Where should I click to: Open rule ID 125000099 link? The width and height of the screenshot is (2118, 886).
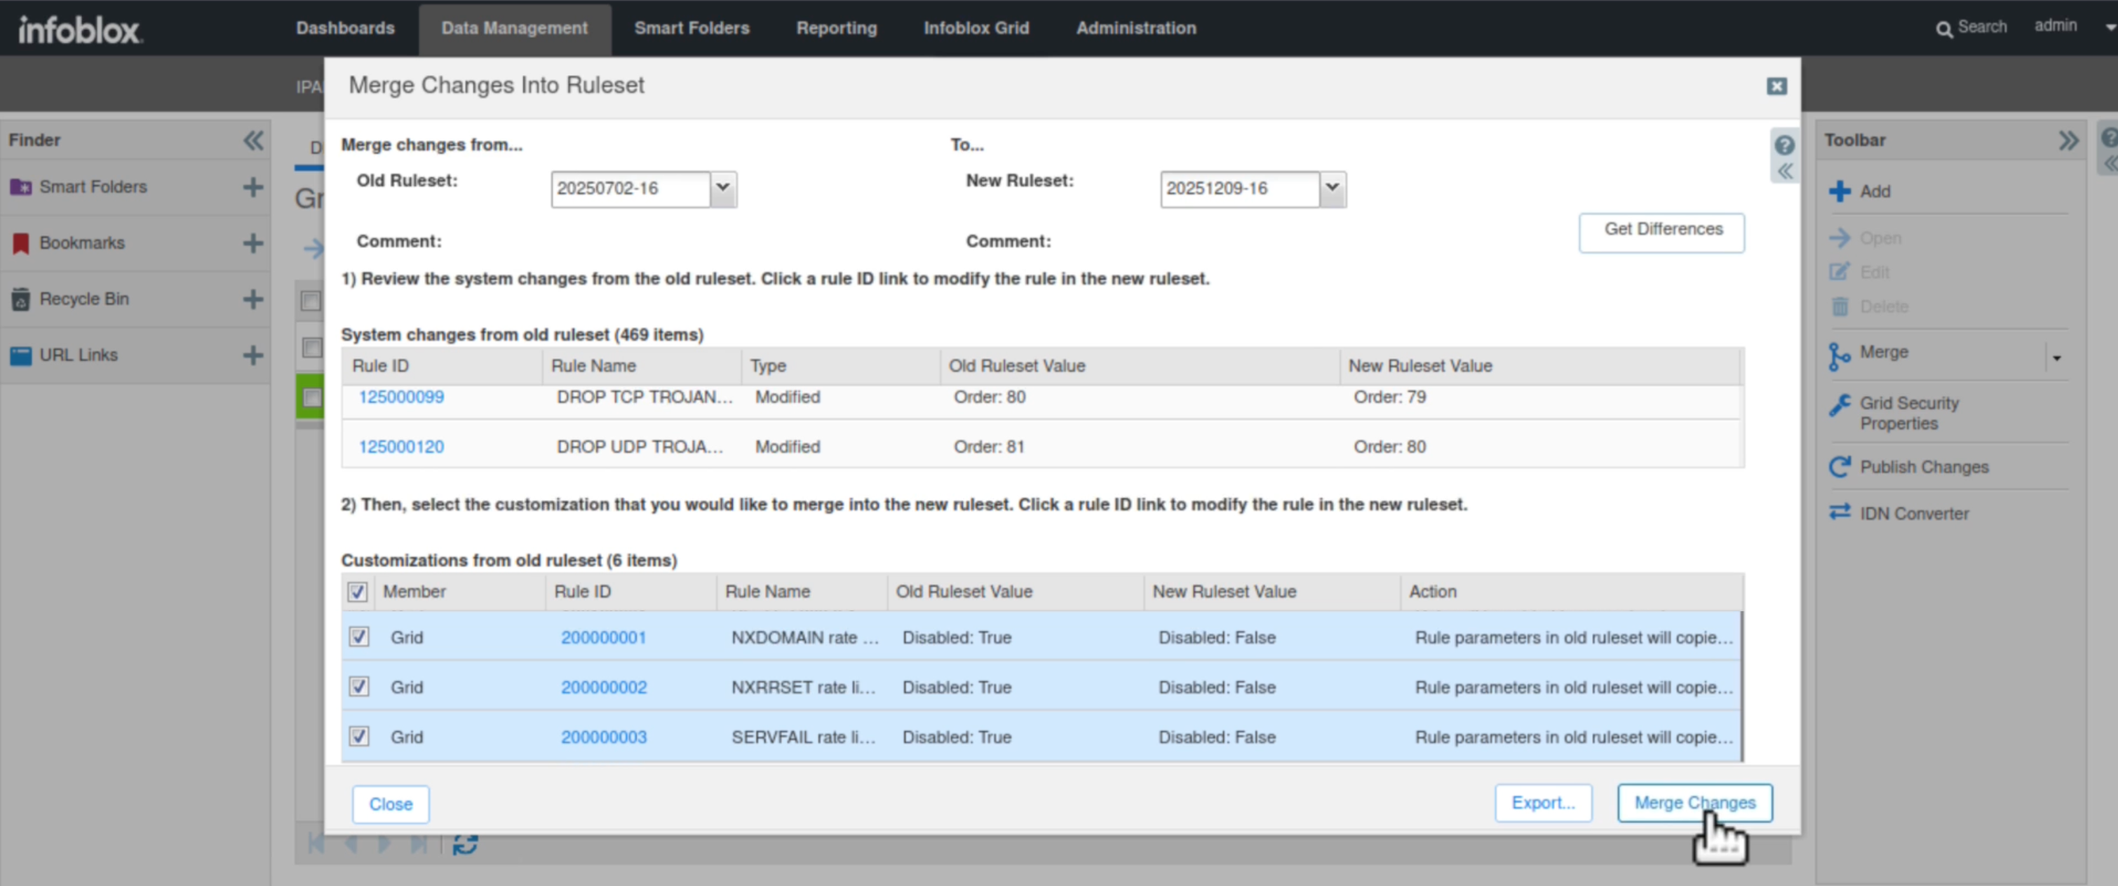pyautogui.click(x=400, y=398)
